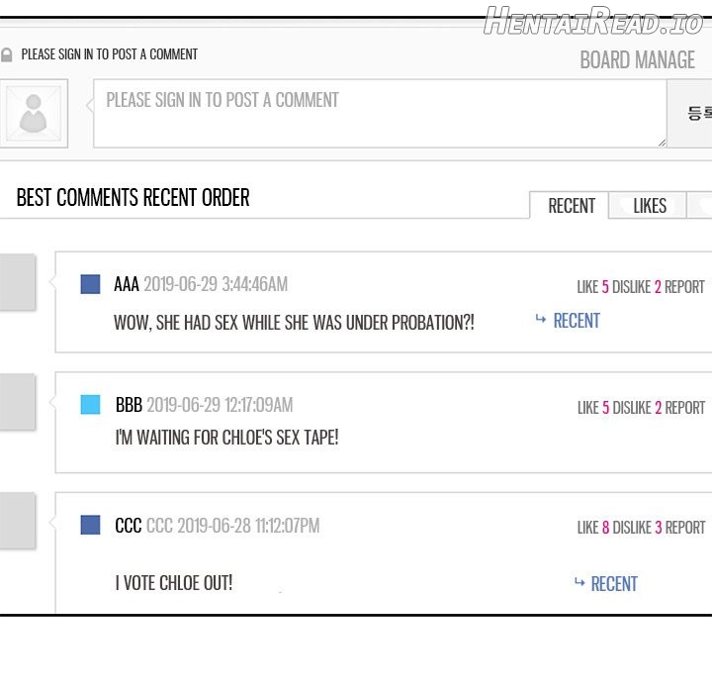This screenshot has width=712, height=693.
Task: Click reply arrow icon under CCC's comment
Action: [579, 583]
